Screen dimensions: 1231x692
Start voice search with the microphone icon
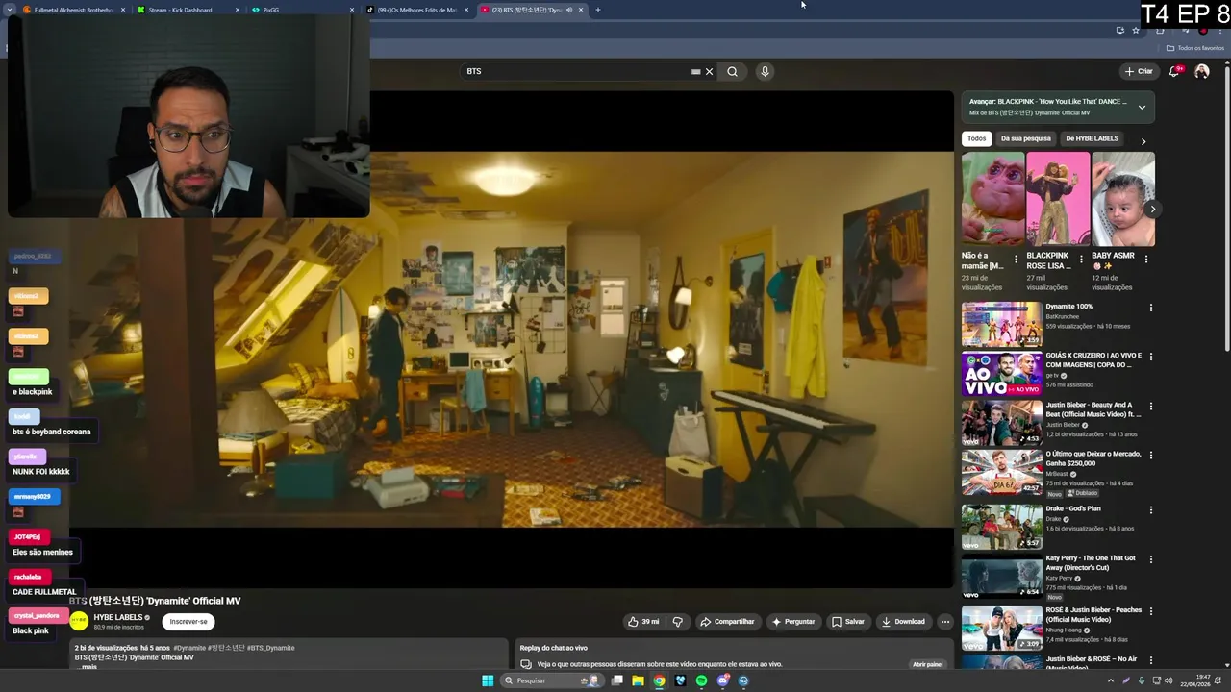pos(765,71)
